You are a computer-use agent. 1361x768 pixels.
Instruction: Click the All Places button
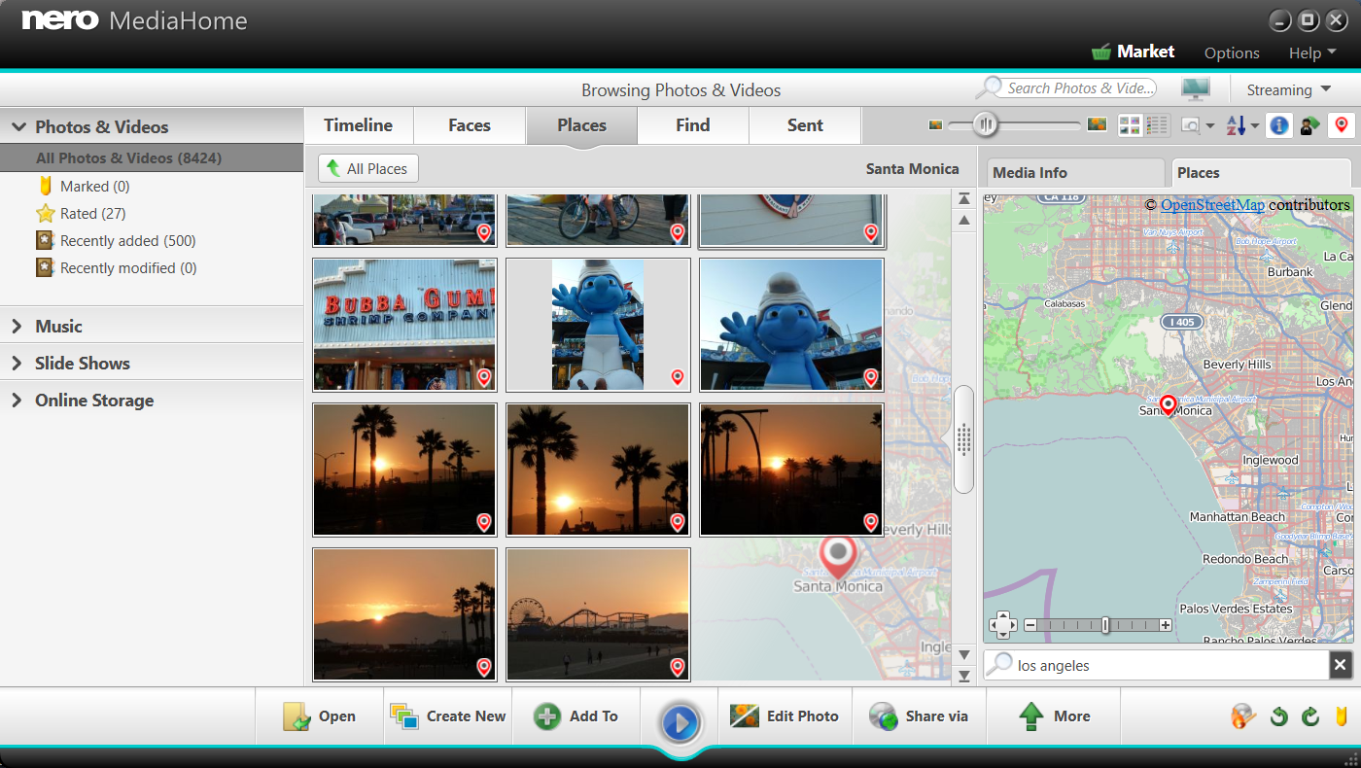[368, 168]
